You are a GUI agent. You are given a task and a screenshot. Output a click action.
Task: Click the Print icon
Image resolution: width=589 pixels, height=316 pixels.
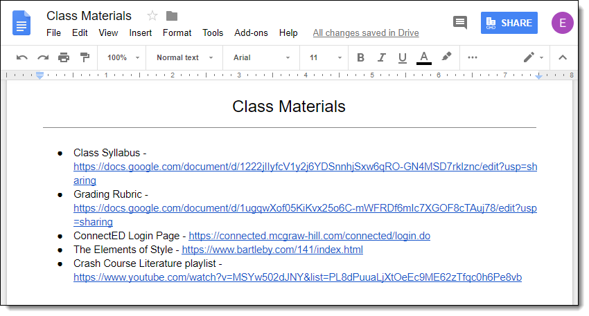tap(64, 57)
